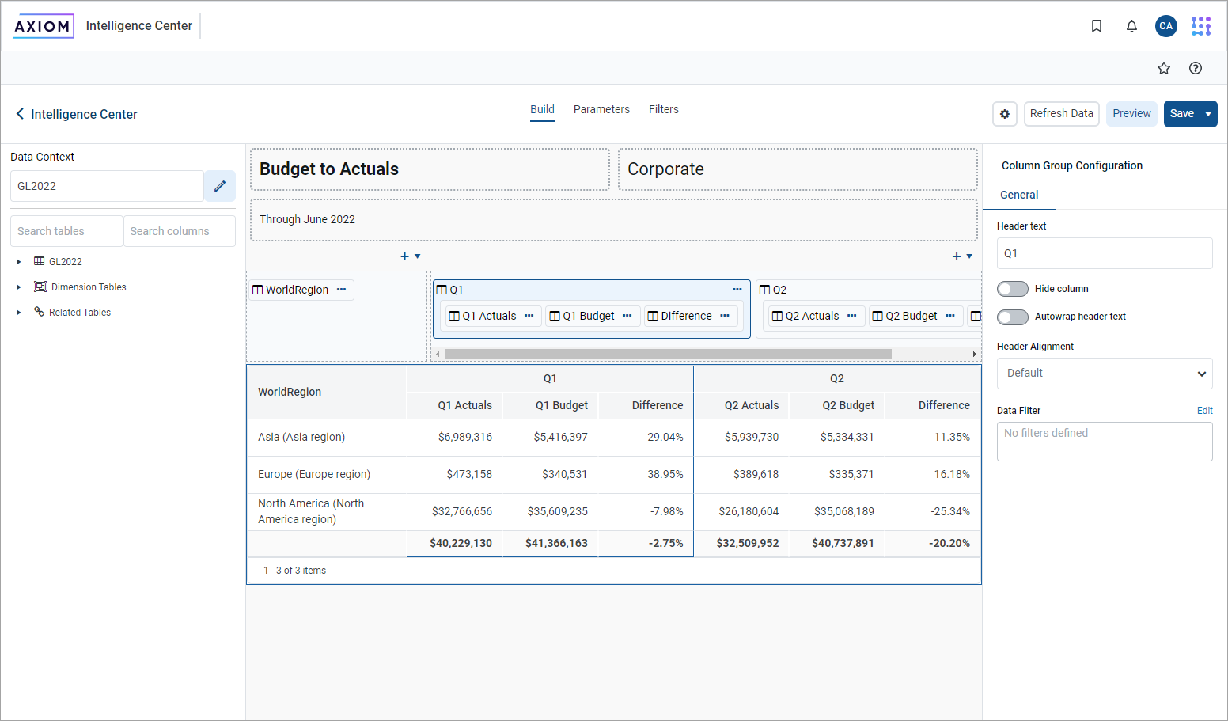Click the pencil edit icon beside GL2022
Image resolution: width=1228 pixels, height=721 pixels.
220,186
